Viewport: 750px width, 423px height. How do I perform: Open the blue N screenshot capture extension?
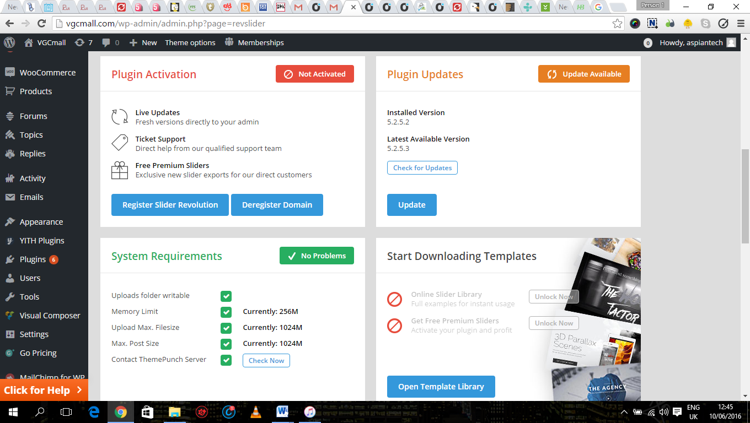pyautogui.click(x=652, y=24)
